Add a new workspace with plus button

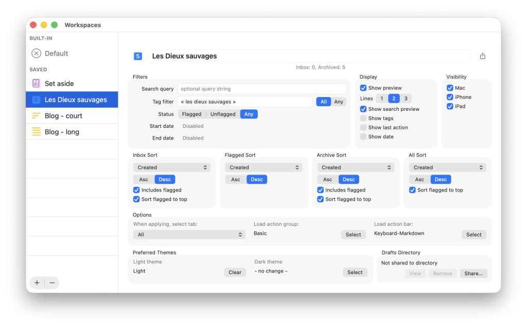pos(37,283)
